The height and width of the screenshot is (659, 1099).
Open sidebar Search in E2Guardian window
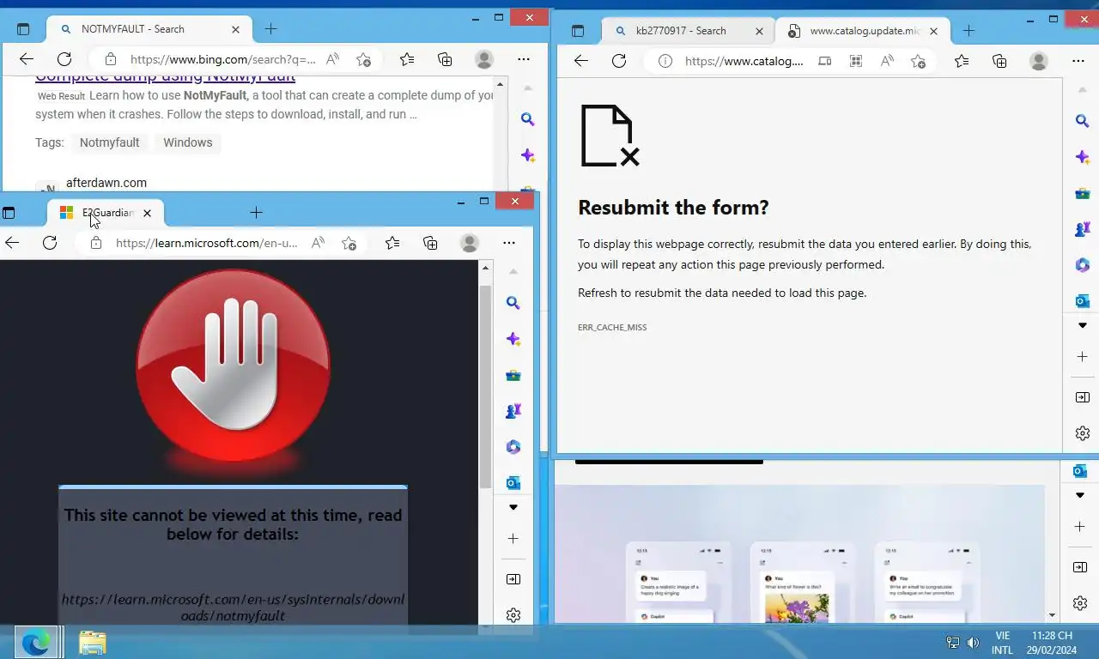pos(513,303)
